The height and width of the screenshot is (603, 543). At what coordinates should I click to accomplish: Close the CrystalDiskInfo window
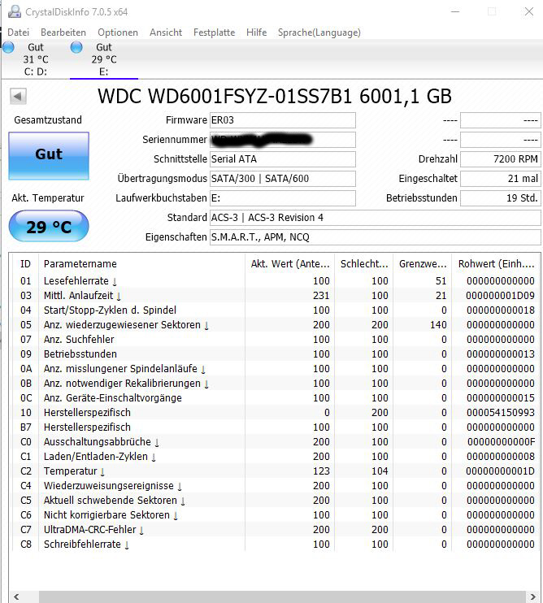pyautogui.click(x=529, y=11)
